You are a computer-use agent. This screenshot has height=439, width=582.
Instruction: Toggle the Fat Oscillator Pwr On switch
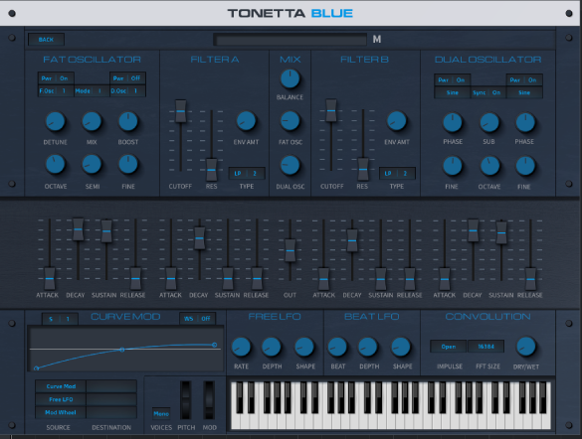[56, 78]
